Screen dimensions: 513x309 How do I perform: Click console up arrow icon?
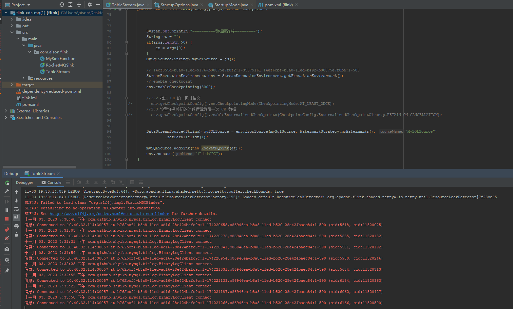[x=16, y=192]
